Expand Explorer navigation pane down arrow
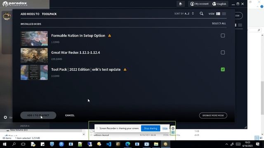Image resolution: width=264 pixels, height=148 pixels. pos(84,134)
